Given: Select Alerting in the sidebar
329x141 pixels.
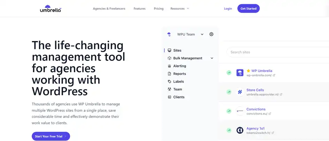Looking at the screenshot, I should pyautogui.click(x=179, y=66).
